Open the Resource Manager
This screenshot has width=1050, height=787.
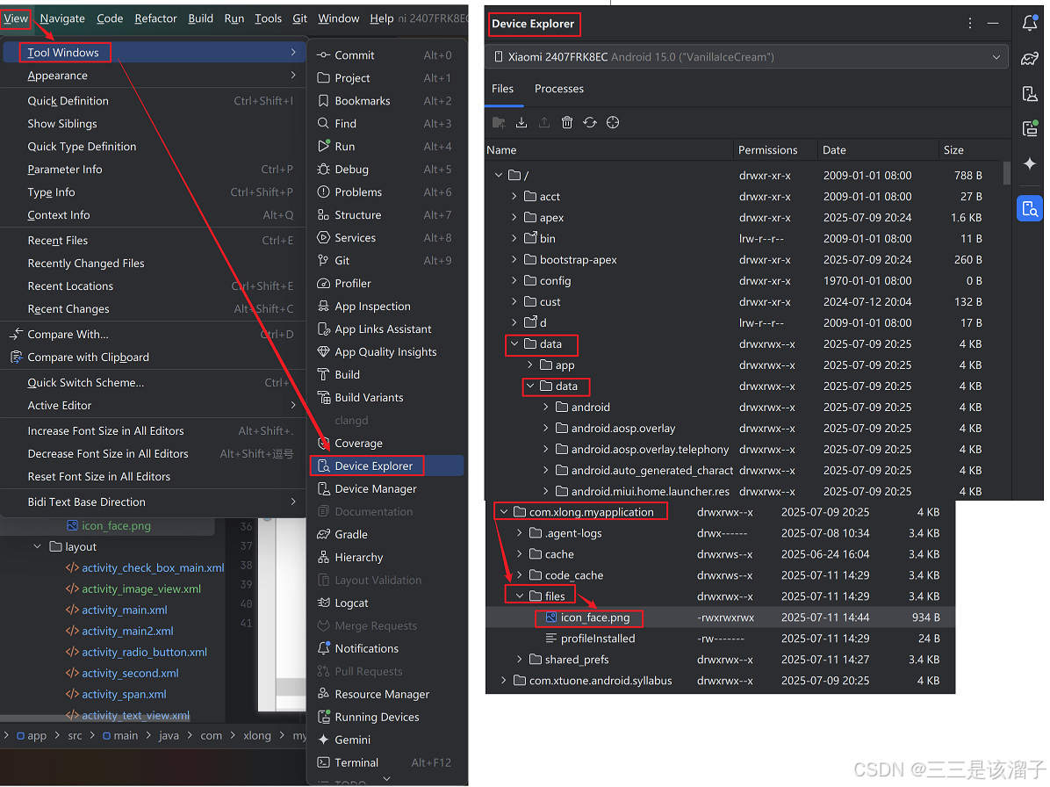point(386,694)
